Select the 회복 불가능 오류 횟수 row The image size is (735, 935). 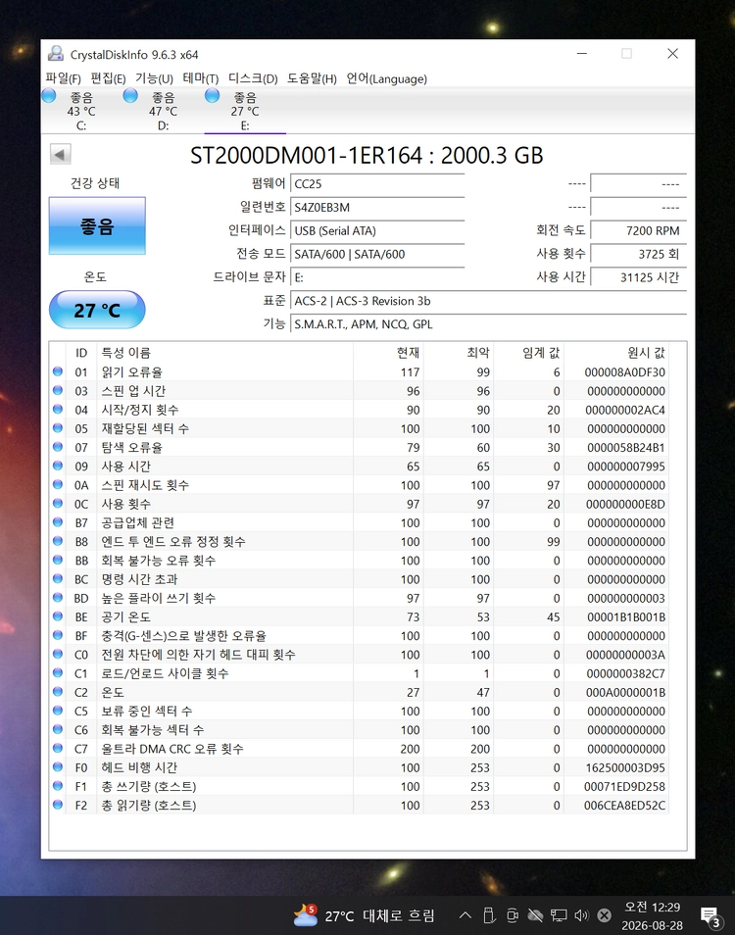tap(359, 560)
